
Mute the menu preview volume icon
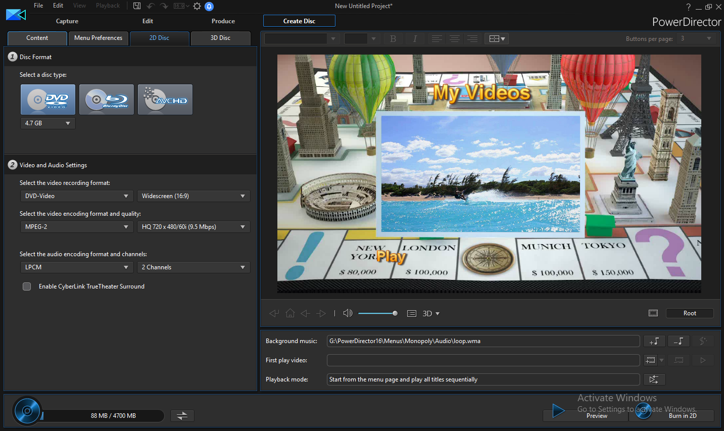click(x=348, y=313)
